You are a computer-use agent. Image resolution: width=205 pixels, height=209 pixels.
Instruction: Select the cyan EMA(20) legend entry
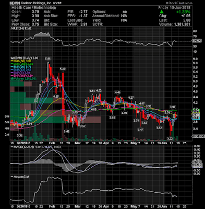pyautogui.click(x=21, y=67)
